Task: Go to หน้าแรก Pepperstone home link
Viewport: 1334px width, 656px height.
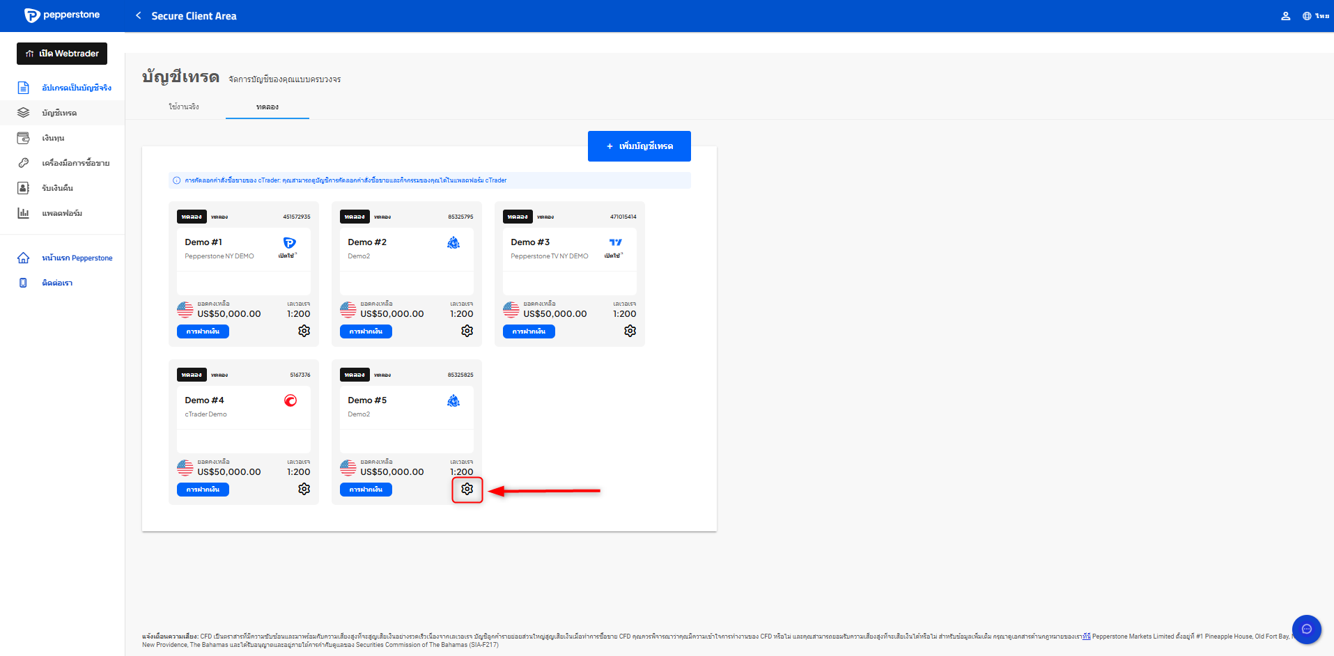Action: tap(77, 258)
